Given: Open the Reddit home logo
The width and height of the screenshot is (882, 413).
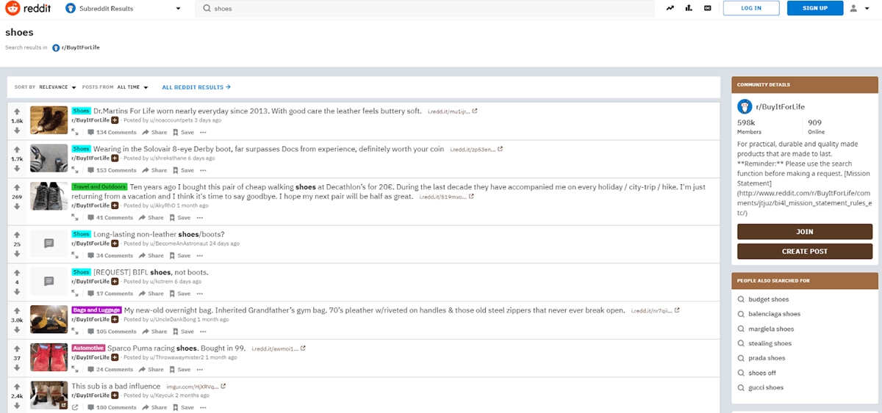Looking at the screenshot, I should point(28,8).
